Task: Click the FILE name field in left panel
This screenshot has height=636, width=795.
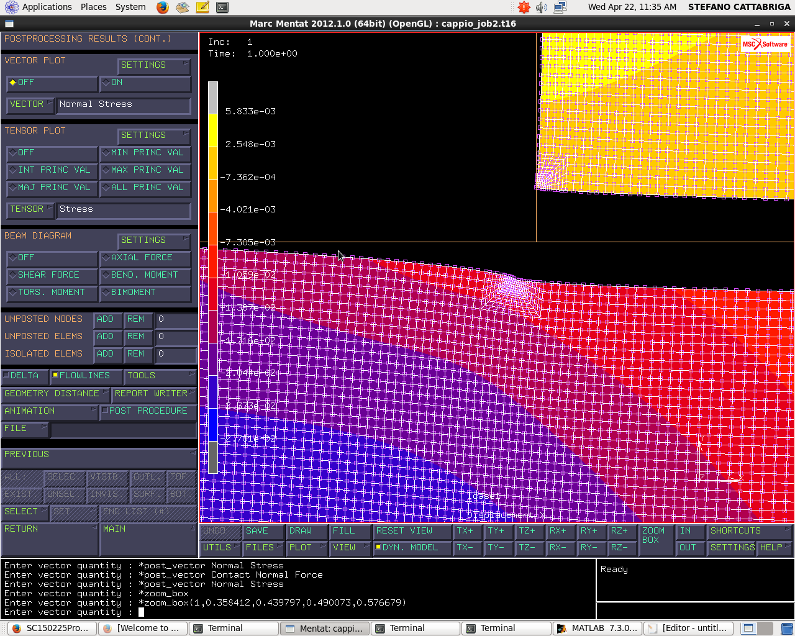Action: [124, 430]
